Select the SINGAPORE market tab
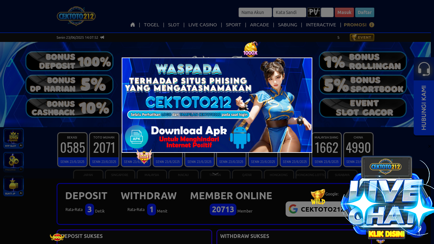This screenshot has width=434, height=244. click(x=120, y=175)
